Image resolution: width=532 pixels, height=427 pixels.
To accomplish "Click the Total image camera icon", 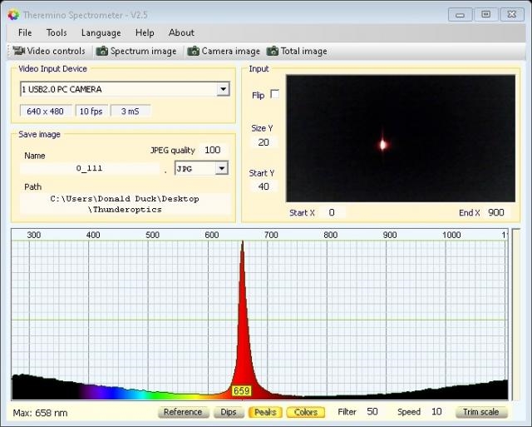I will pos(272,52).
